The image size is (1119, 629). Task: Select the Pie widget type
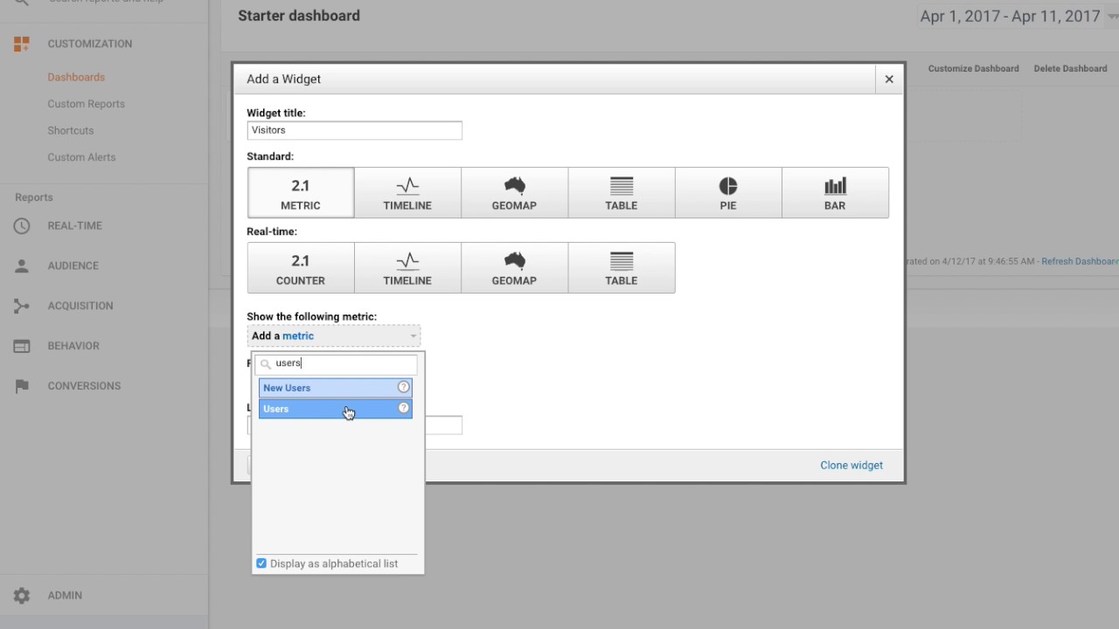(x=727, y=192)
